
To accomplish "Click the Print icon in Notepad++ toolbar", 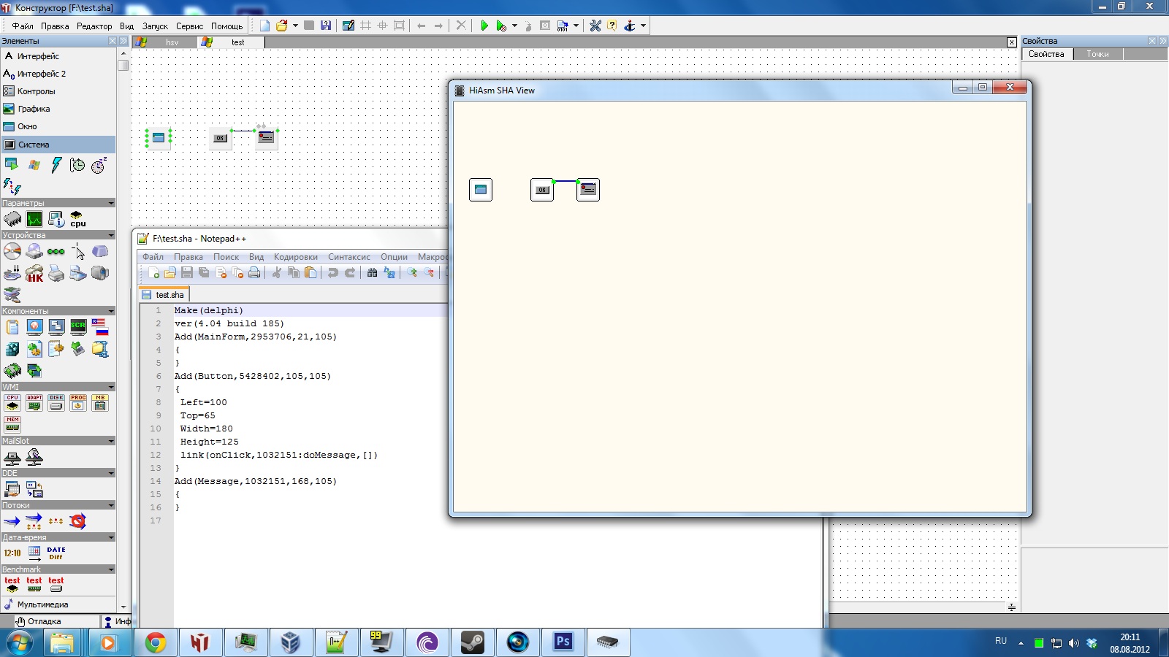I will point(254,273).
